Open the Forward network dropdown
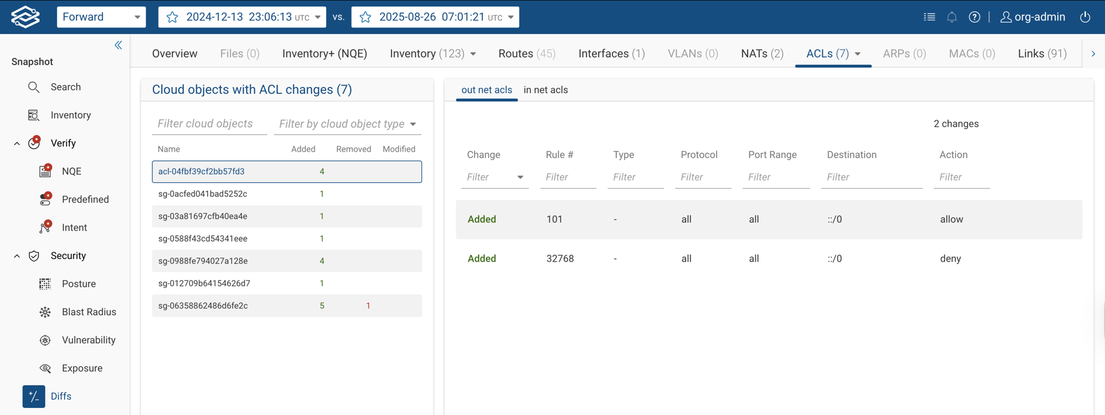1105x415 pixels. pos(101,17)
